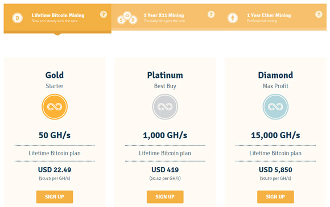The height and width of the screenshot is (207, 330).
Task: Click the X11 multi-coin icon
Action: [x=127, y=18]
